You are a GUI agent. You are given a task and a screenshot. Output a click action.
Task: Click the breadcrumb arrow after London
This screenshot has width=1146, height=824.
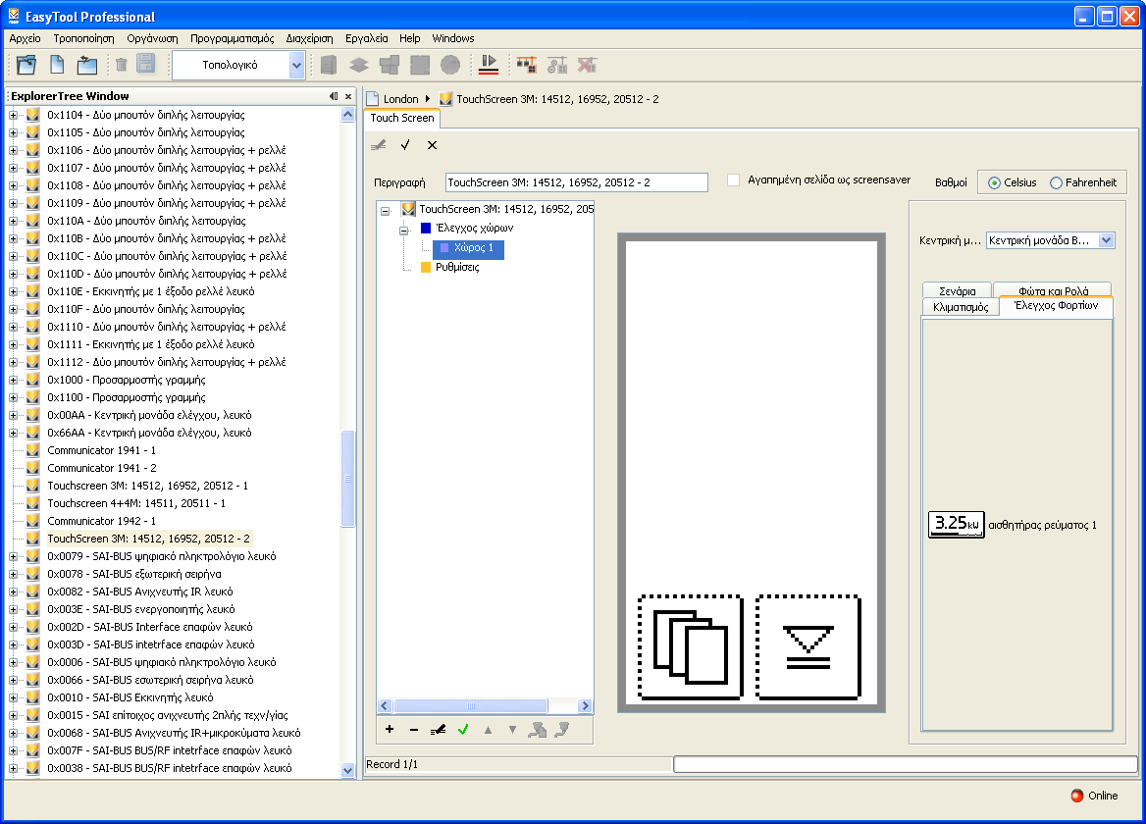[428, 99]
